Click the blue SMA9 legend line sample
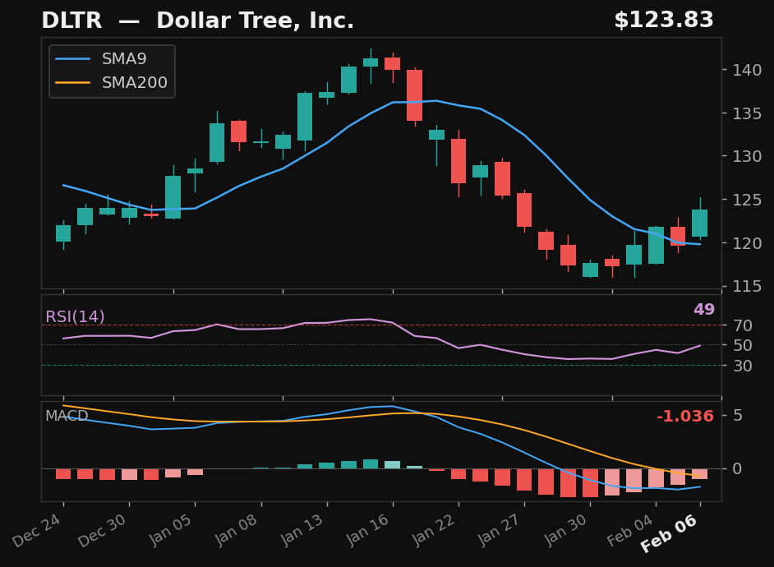Image resolution: width=774 pixels, height=567 pixels. click(x=73, y=58)
